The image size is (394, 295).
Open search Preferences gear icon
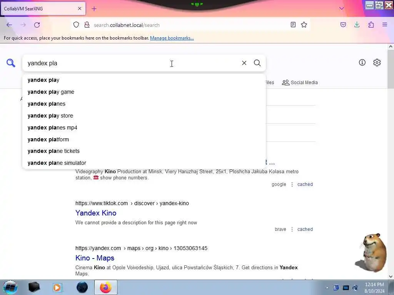[x=377, y=63]
